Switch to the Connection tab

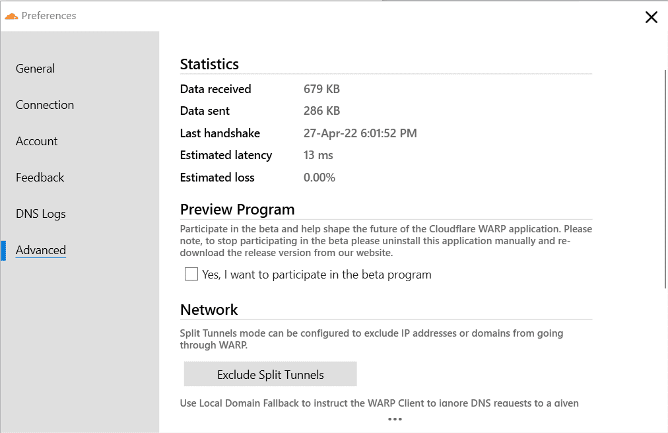(x=45, y=105)
